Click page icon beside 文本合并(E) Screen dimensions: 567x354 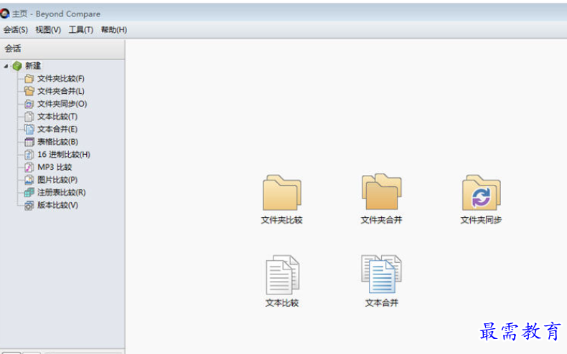pyautogui.click(x=29, y=129)
